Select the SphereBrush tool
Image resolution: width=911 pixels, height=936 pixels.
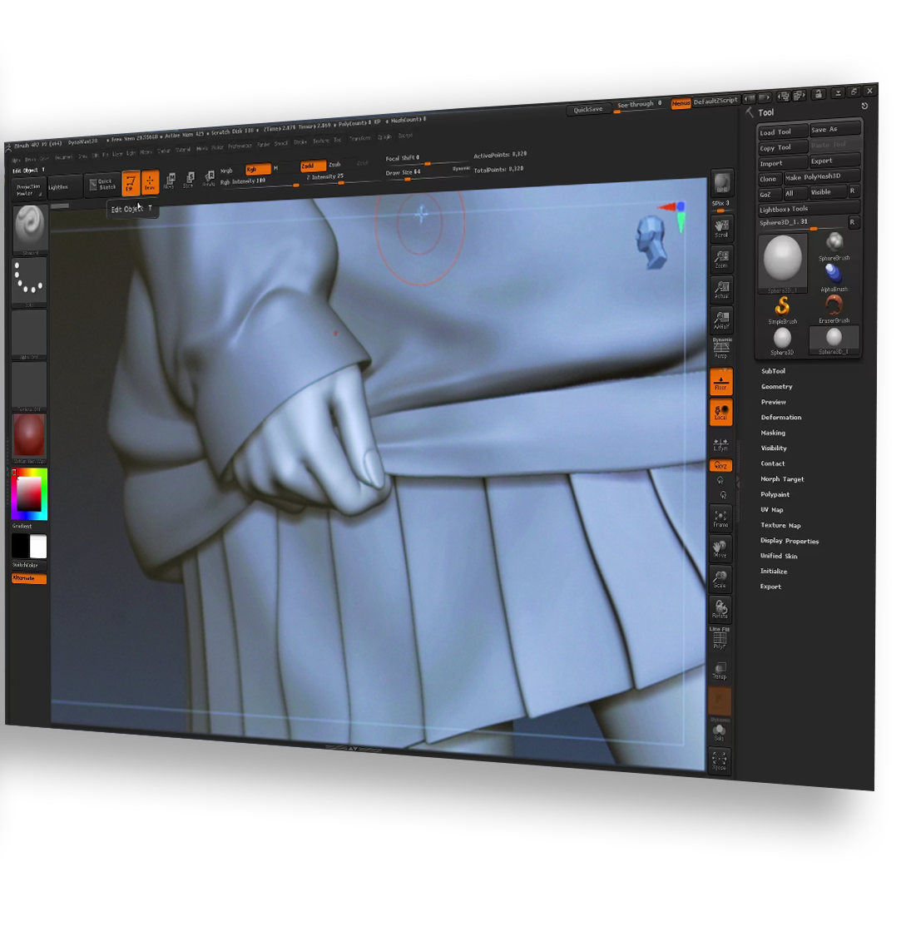(x=834, y=246)
